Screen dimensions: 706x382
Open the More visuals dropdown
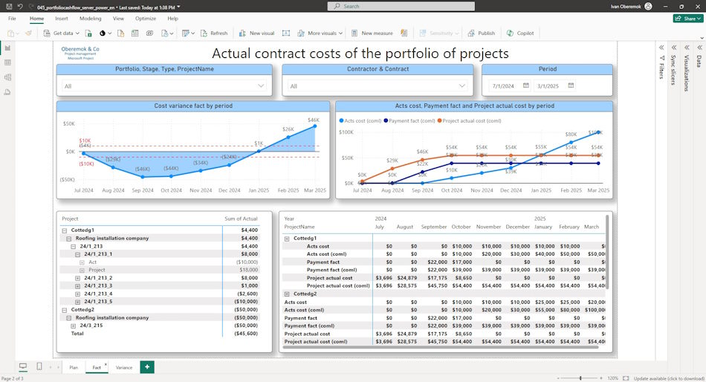[340, 33]
